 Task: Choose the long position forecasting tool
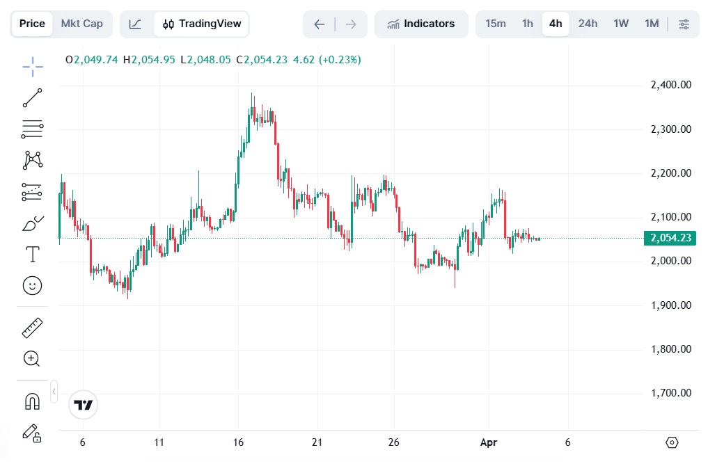[x=33, y=192]
